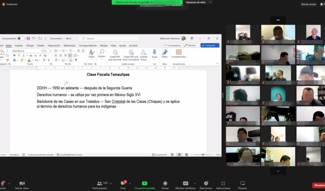Start Dictar voice dictation
The width and height of the screenshot is (325, 191).
click(x=154, y=54)
